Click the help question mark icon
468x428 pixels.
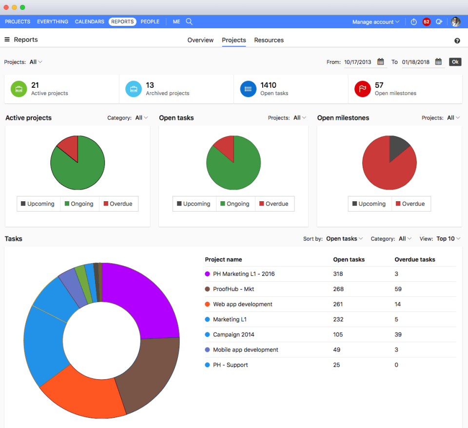point(457,40)
